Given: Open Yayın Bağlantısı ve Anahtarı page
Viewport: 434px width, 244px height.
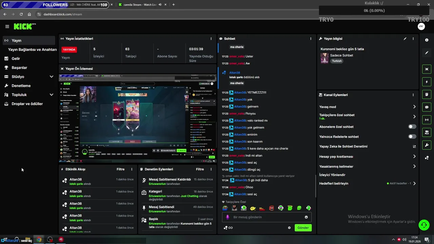Looking at the screenshot, I should (x=32, y=49).
